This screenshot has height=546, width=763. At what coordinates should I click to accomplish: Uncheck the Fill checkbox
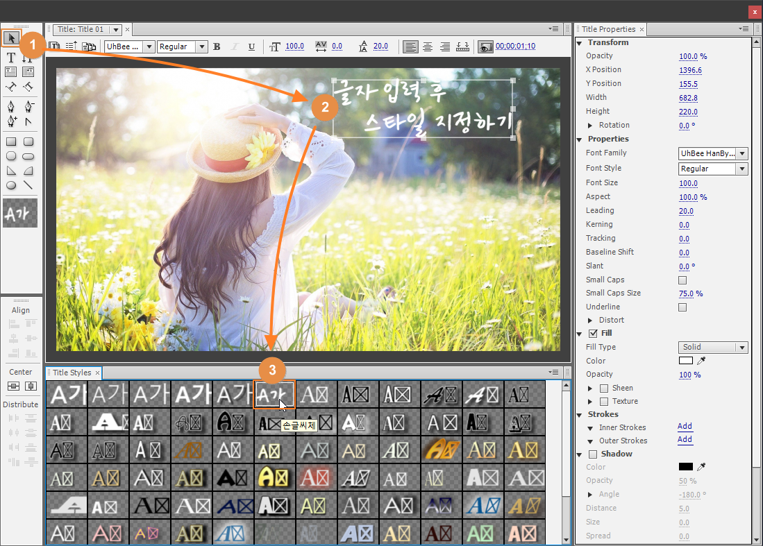click(593, 334)
